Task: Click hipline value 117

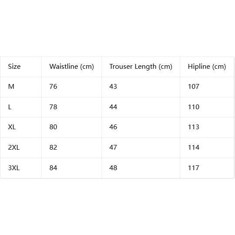Action: click(x=194, y=168)
